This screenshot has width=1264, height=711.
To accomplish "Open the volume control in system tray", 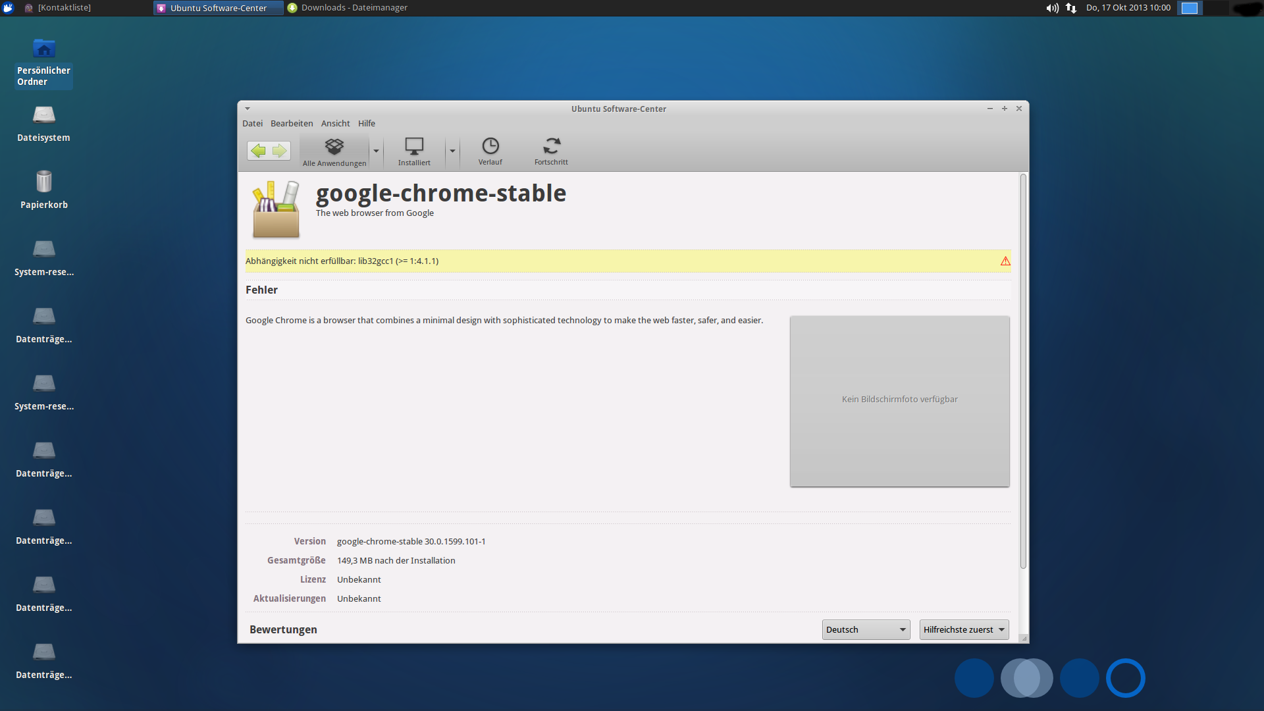I will point(1052,8).
